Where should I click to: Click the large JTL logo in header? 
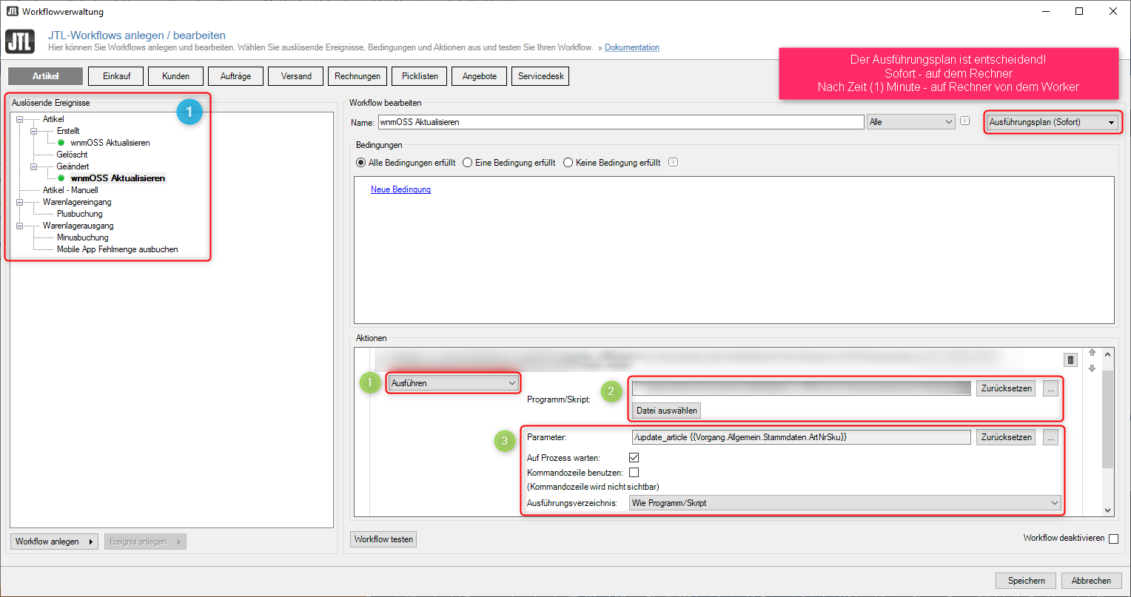click(x=20, y=41)
